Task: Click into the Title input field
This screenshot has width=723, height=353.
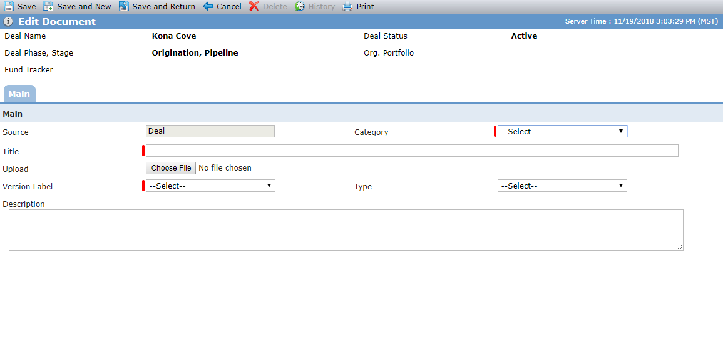Action: (412, 151)
